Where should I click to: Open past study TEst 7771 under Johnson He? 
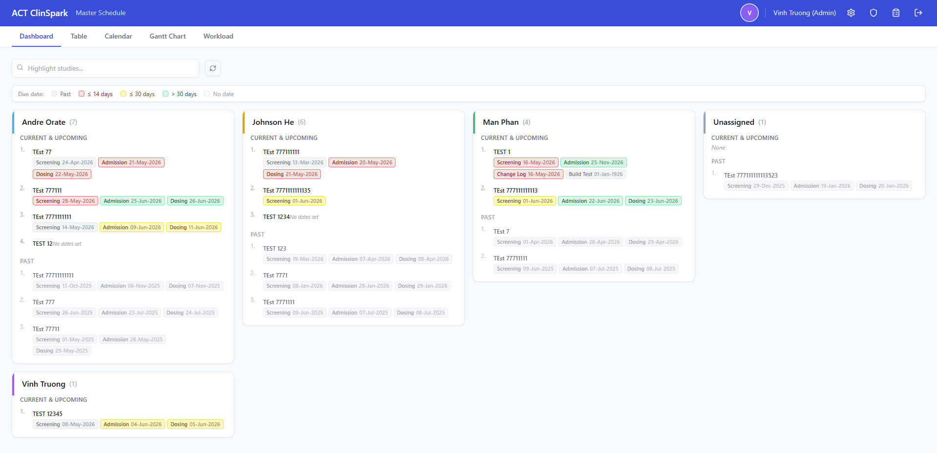click(x=275, y=276)
